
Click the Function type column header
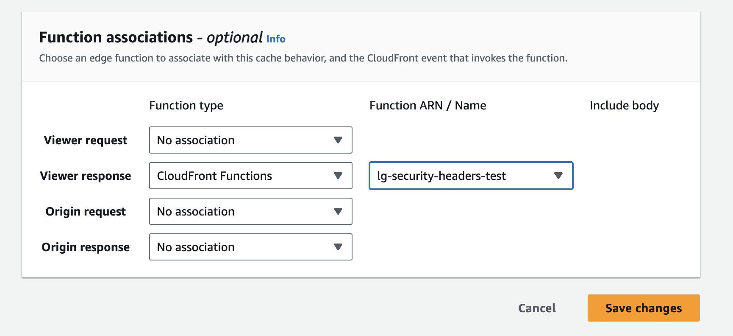pos(186,105)
